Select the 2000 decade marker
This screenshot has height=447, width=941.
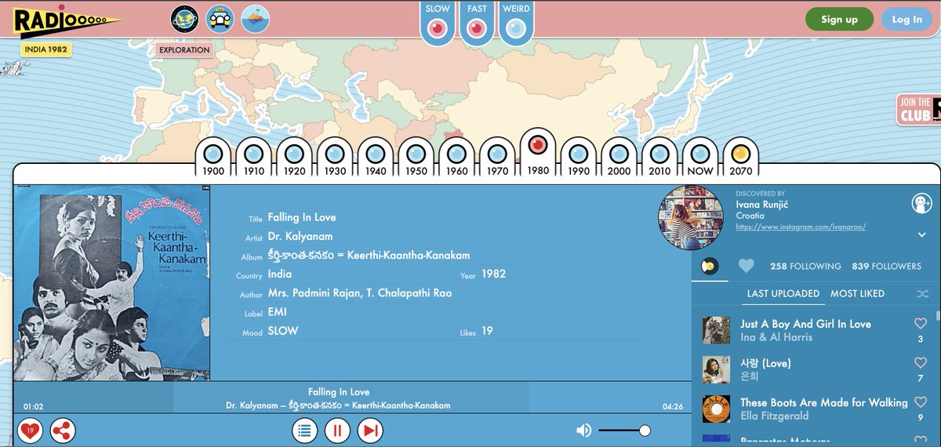click(619, 158)
